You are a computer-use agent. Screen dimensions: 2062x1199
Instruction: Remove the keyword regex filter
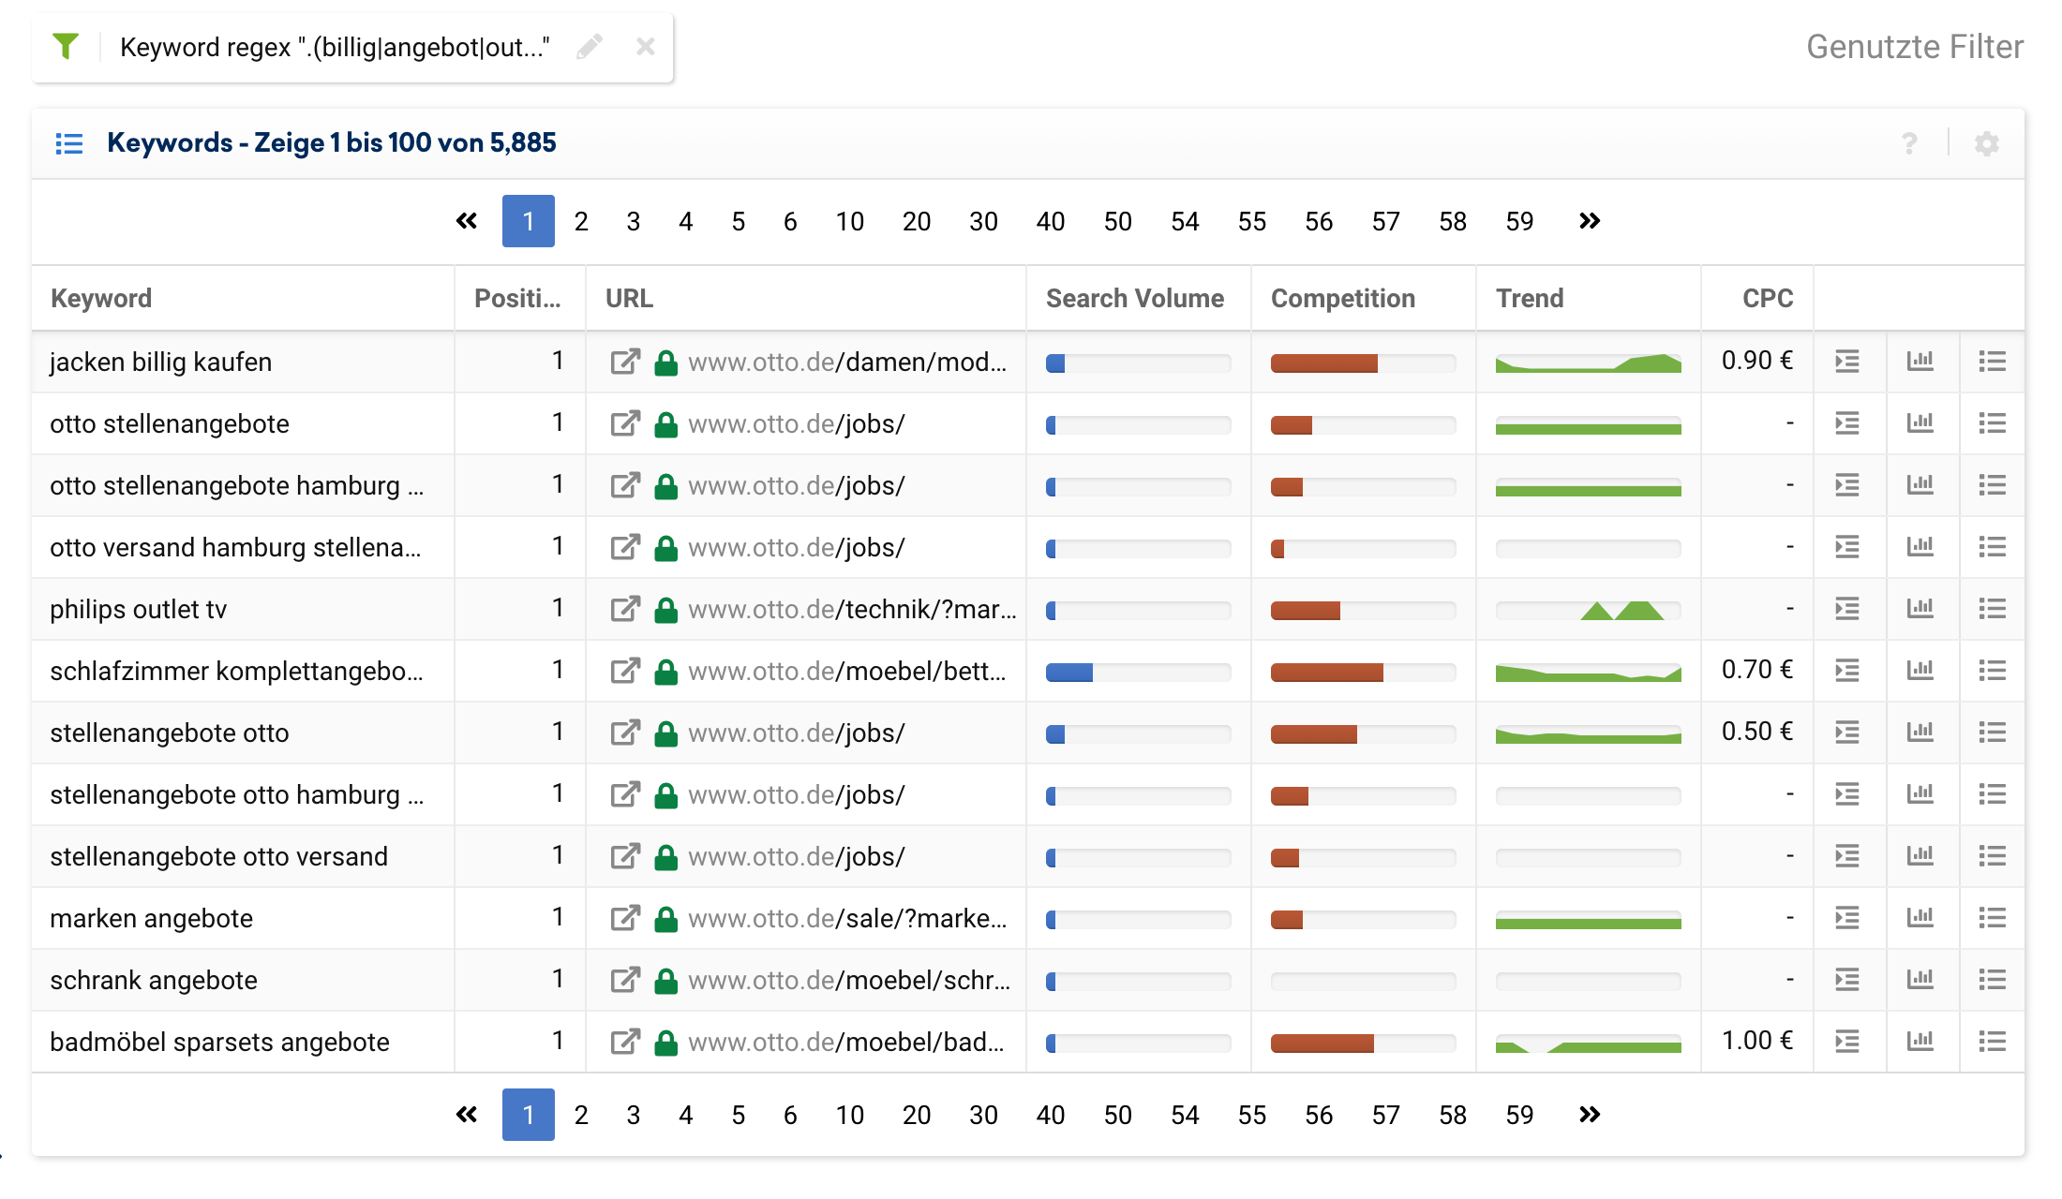(645, 47)
